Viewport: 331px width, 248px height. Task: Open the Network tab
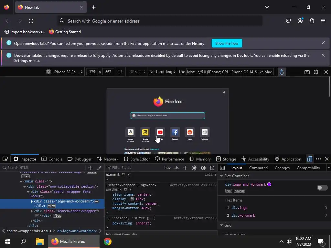[x=107, y=159]
